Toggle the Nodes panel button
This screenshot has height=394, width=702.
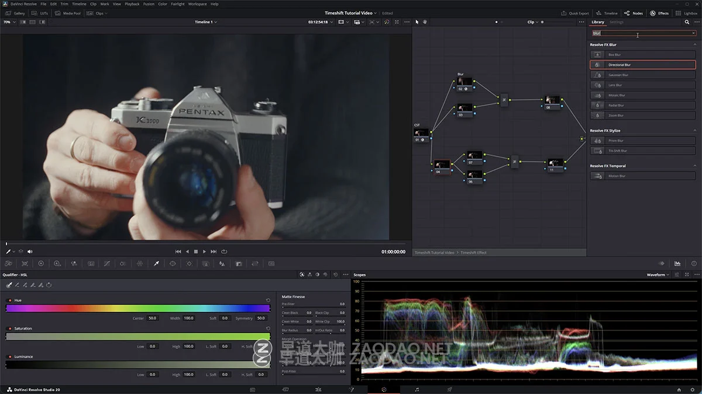click(x=633, y=13)
